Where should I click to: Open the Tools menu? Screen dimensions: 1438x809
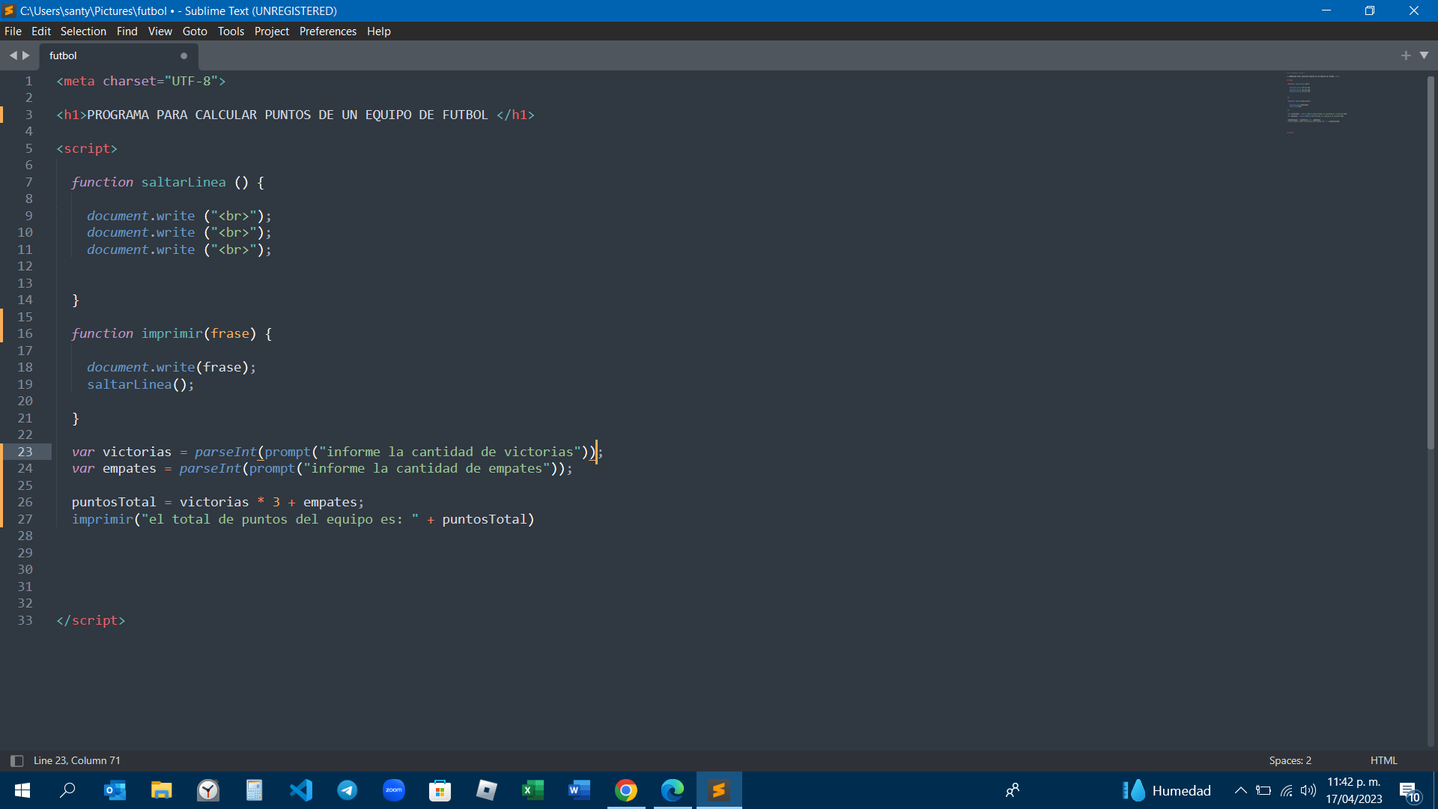coord(231,31)
